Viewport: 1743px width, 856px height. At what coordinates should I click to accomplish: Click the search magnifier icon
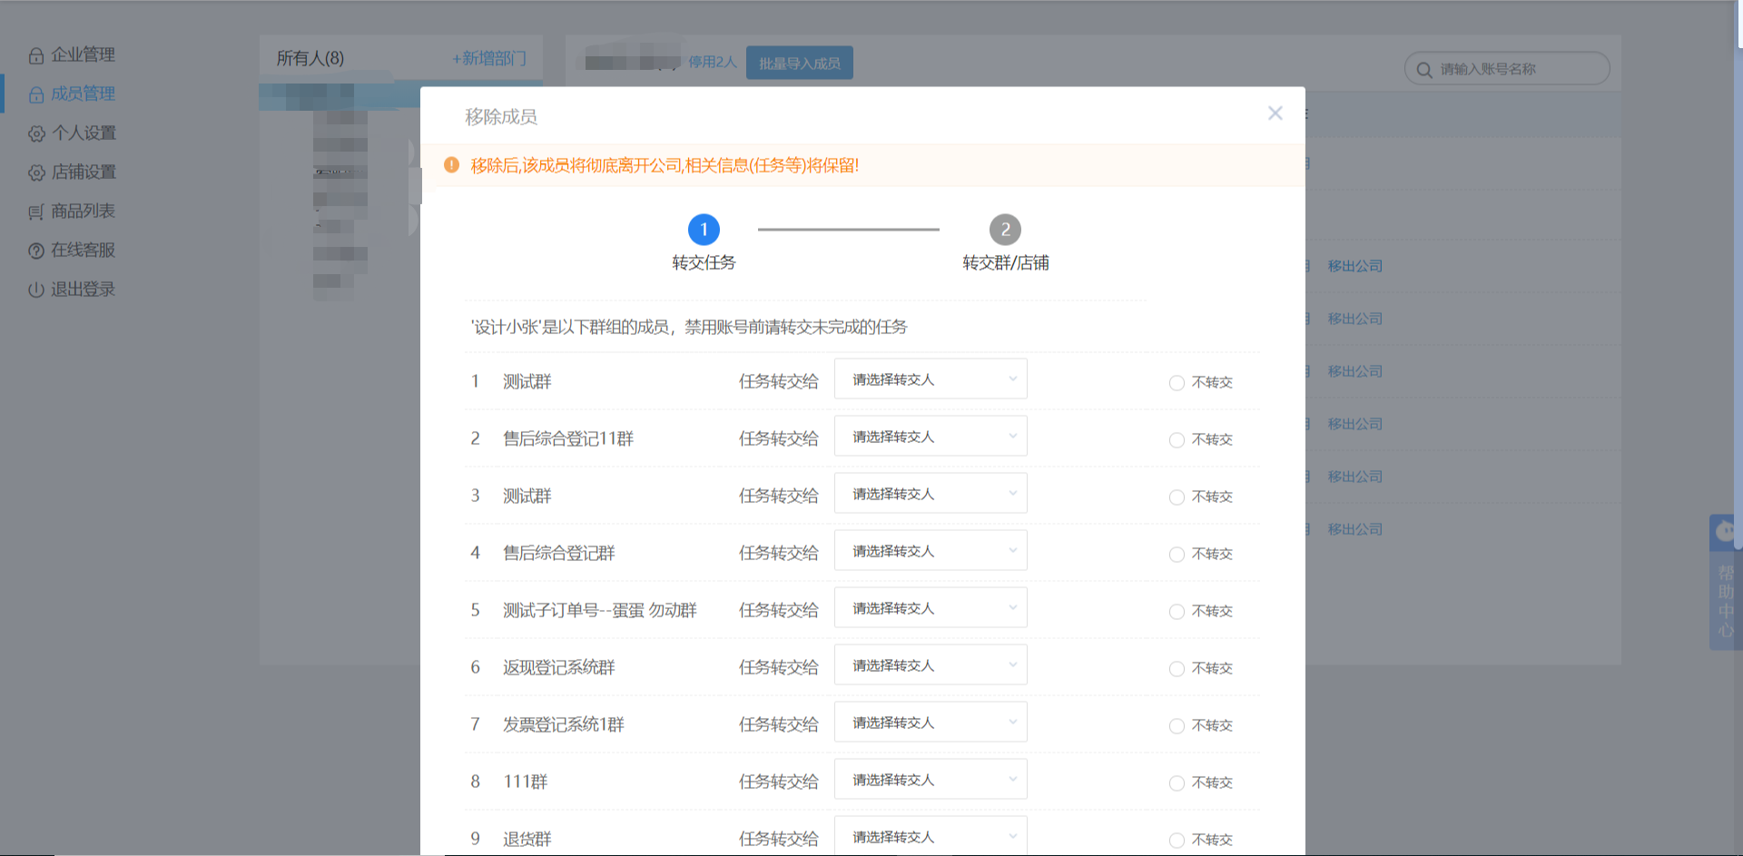(x=1423, y=70)
